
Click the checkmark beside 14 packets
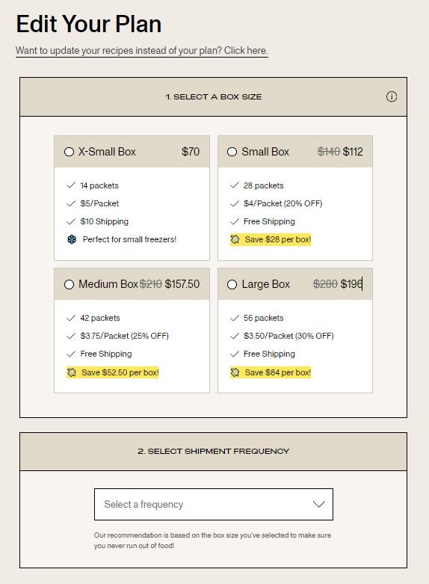point(71,185)
